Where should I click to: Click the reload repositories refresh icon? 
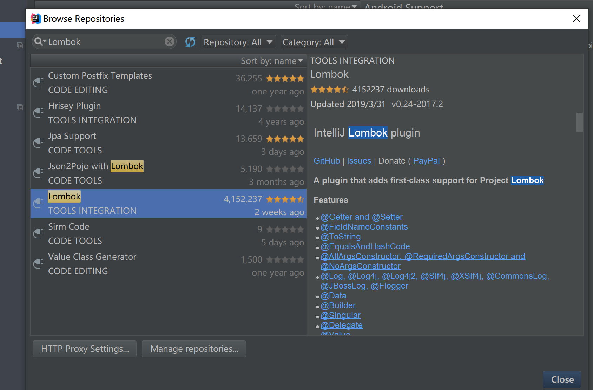coord(190,42)
